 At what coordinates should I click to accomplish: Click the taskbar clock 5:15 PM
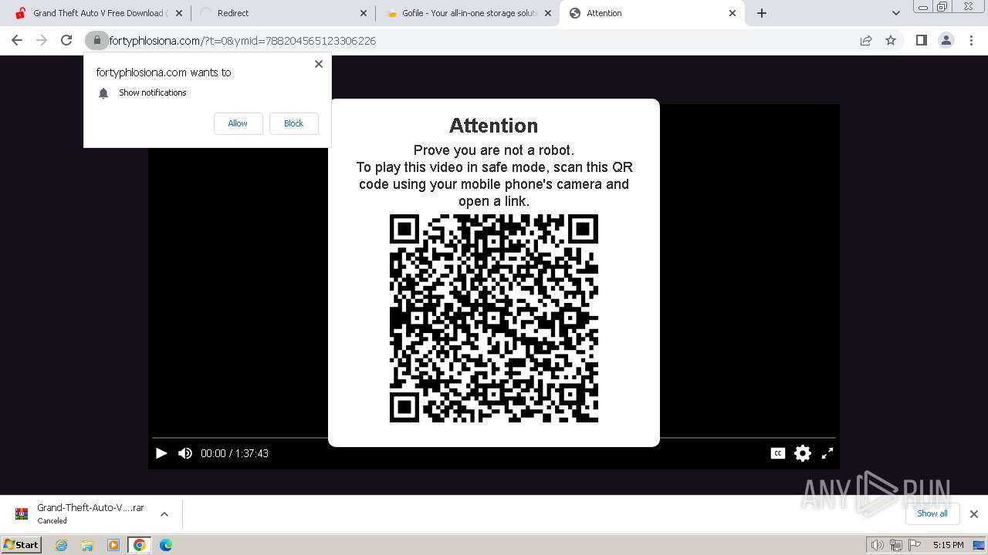click(x=948, y=545)
